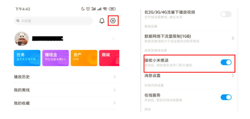Open the panda profile avatar
Viewport: 250px width, 119px height.
(22, 39)
